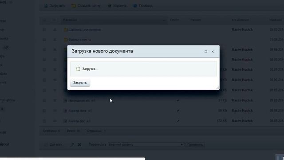This screenshot has width=284, height=160.
Task: Click the folder icon next to Создать папку
Action: pos(74,6)
